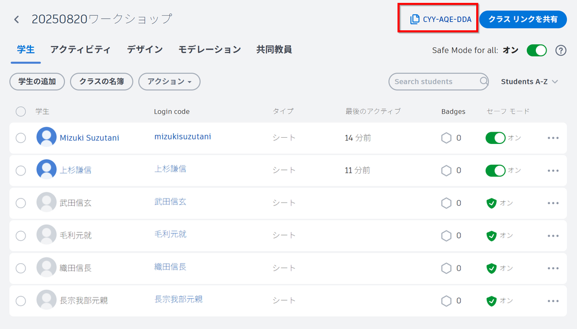
Task: Turn off safe mode for Mizuki Suzutani
Action: (495, 138)
